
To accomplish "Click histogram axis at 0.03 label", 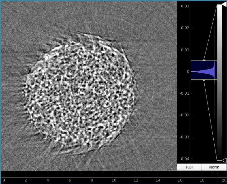I will pyautogui.click(x=184, y=6).
